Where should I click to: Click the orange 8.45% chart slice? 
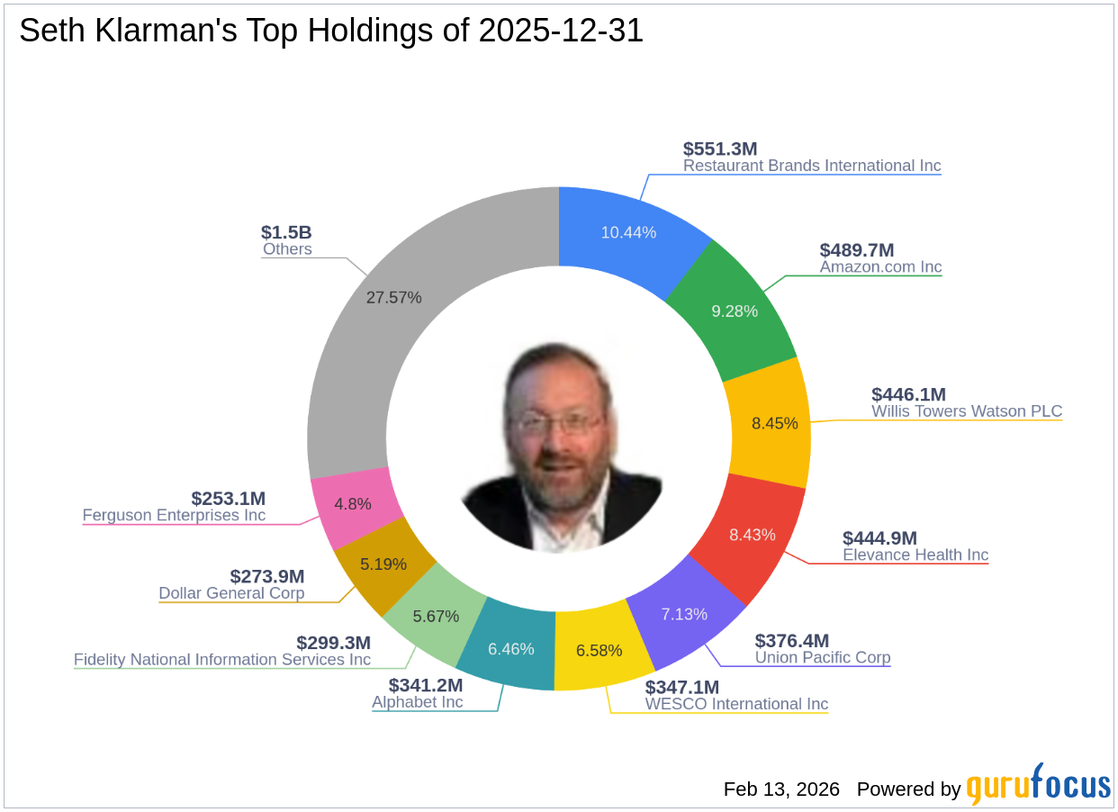tap(774, 422)
